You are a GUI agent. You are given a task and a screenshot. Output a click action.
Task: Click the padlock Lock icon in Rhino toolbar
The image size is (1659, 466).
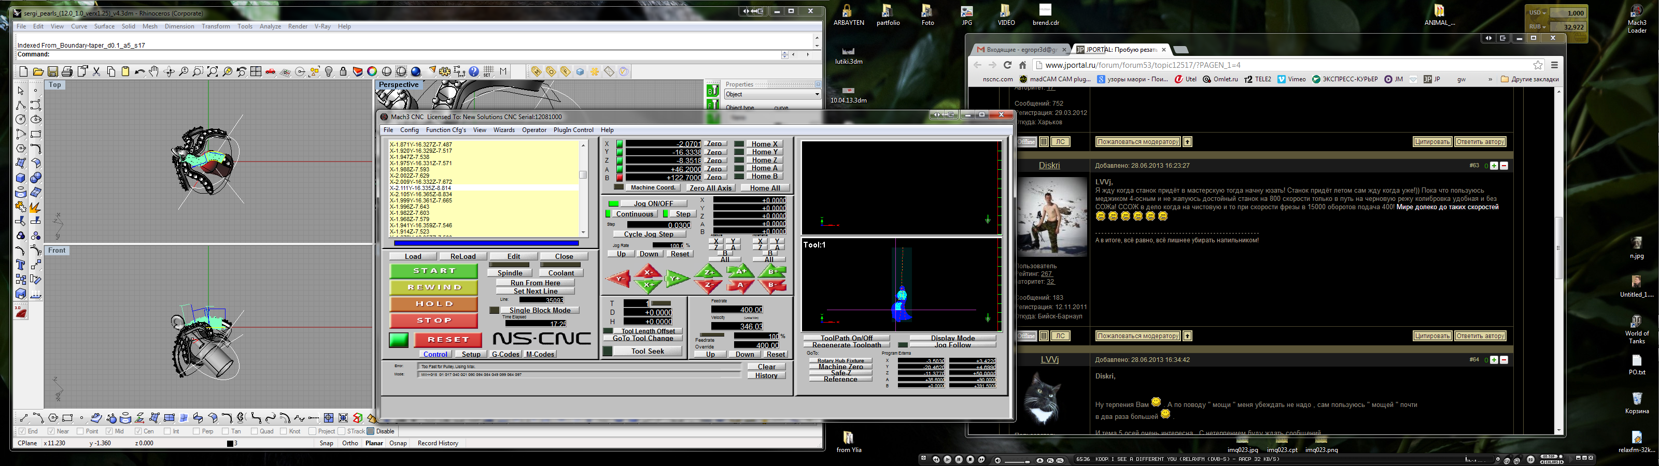point(343,72)
